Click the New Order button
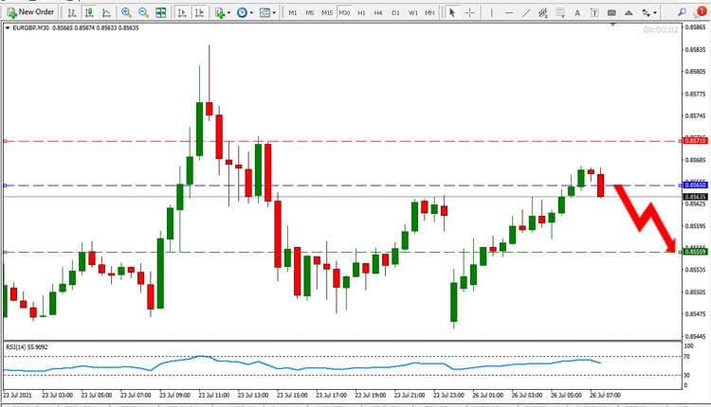This screenshot has height=407, width=711. click(31, 12)
